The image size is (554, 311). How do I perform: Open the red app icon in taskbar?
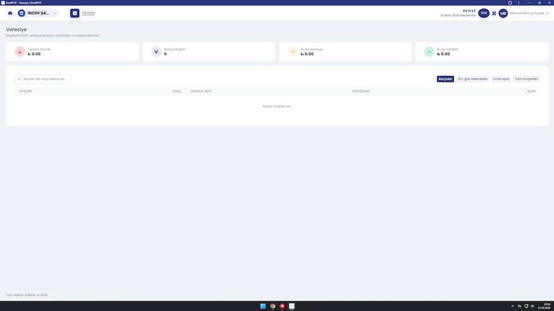click(282, 306)
